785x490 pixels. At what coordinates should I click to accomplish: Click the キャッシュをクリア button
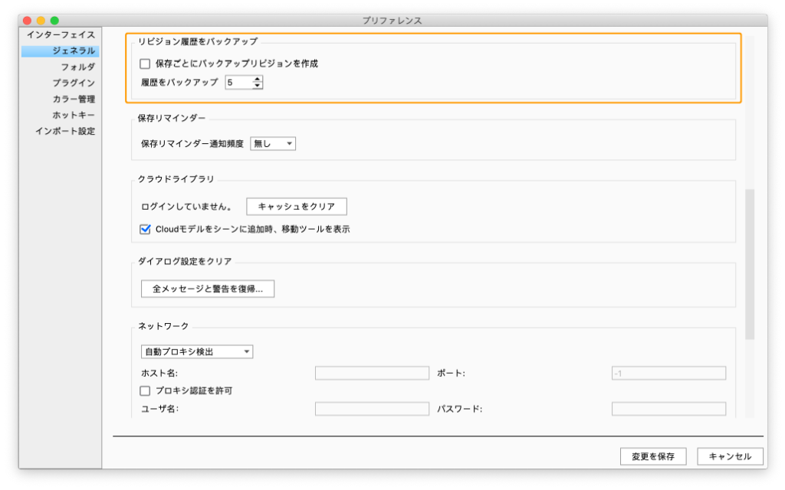coord(297,207)
